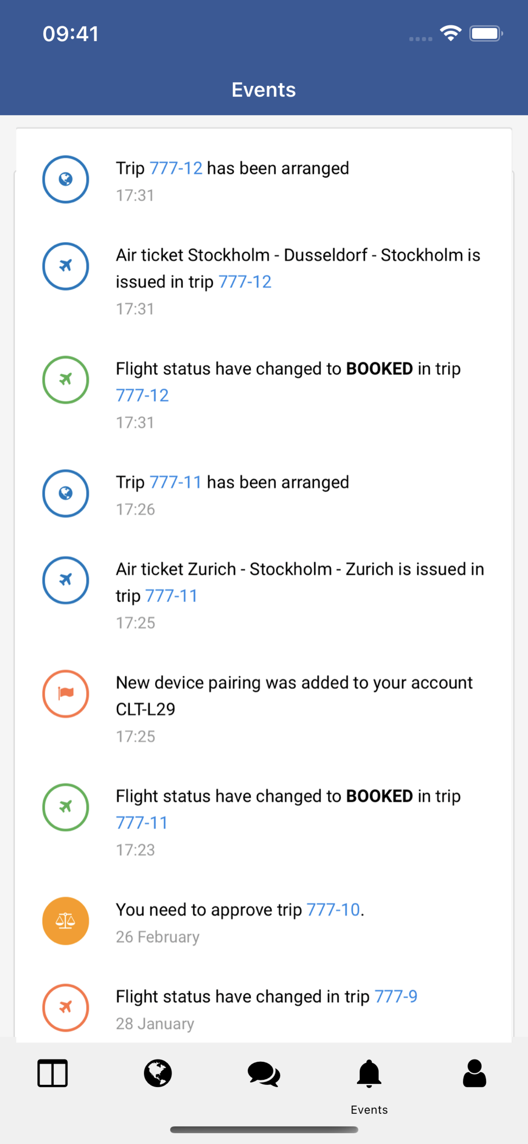This screenshot has height=1144, width=528.
Task: Tap the globe icon beside trip 777-11 arranged
Action: pyautogui.click(x=65, y=493)
